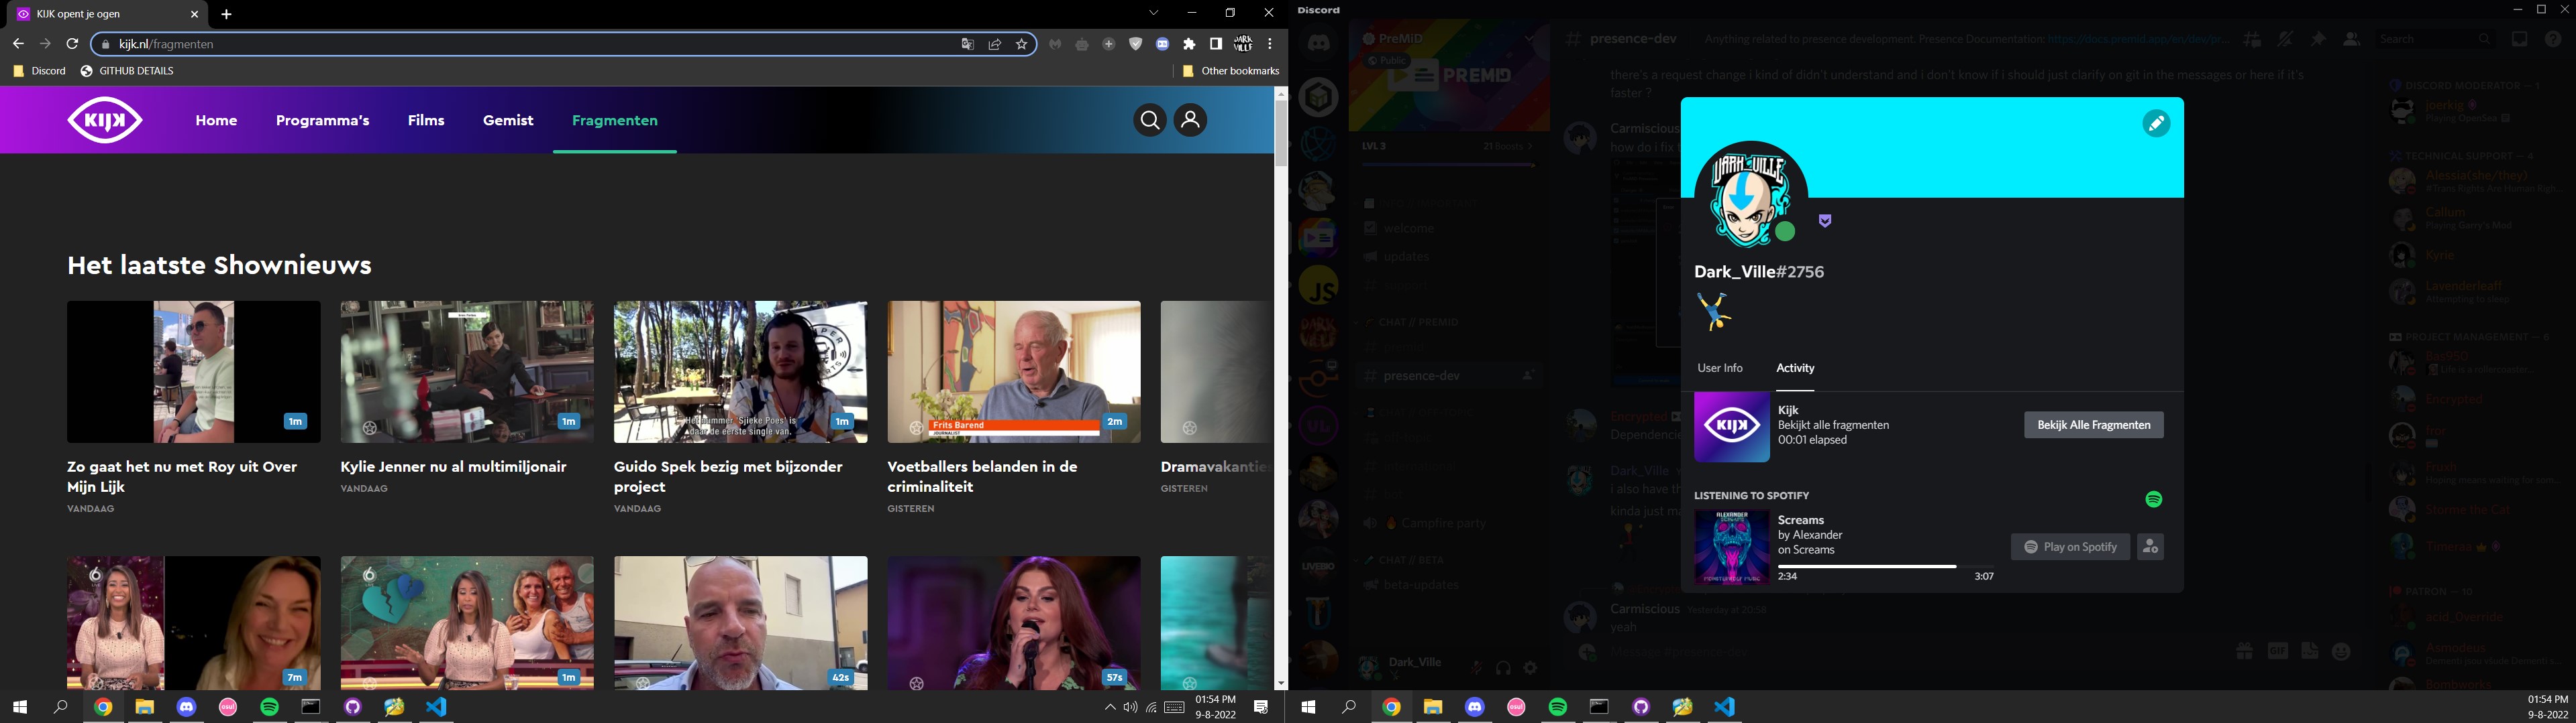
Task: Open Spotify from the left taskbar
Action: click(270, 707)
